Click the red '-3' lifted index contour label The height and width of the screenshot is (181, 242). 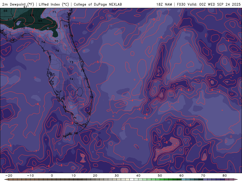34,29
